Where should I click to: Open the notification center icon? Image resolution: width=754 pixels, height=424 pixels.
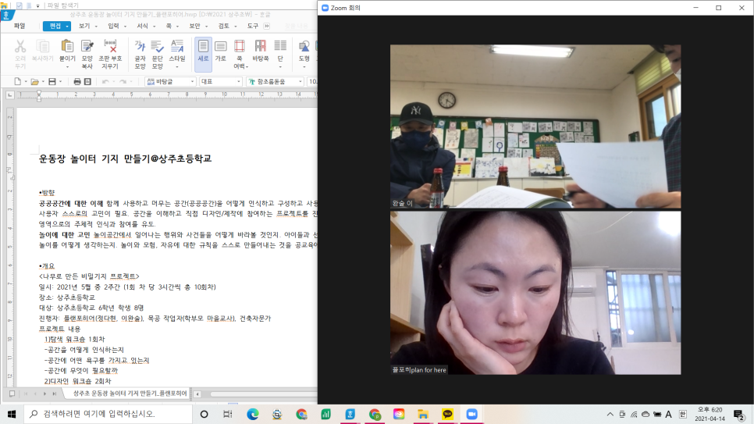click(739, 414)
